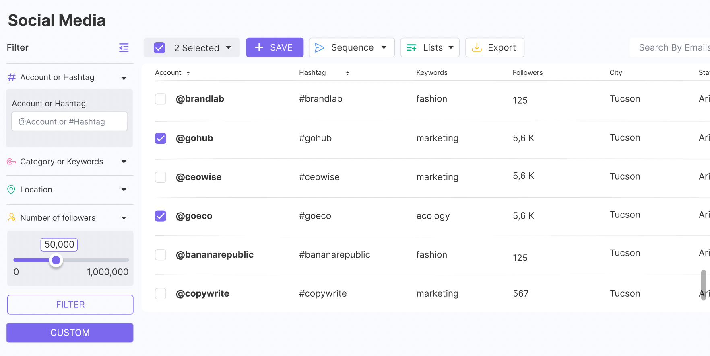Click the Export download icon
The width and height of the screenshot is (710, 356).
tap(477, 47)
